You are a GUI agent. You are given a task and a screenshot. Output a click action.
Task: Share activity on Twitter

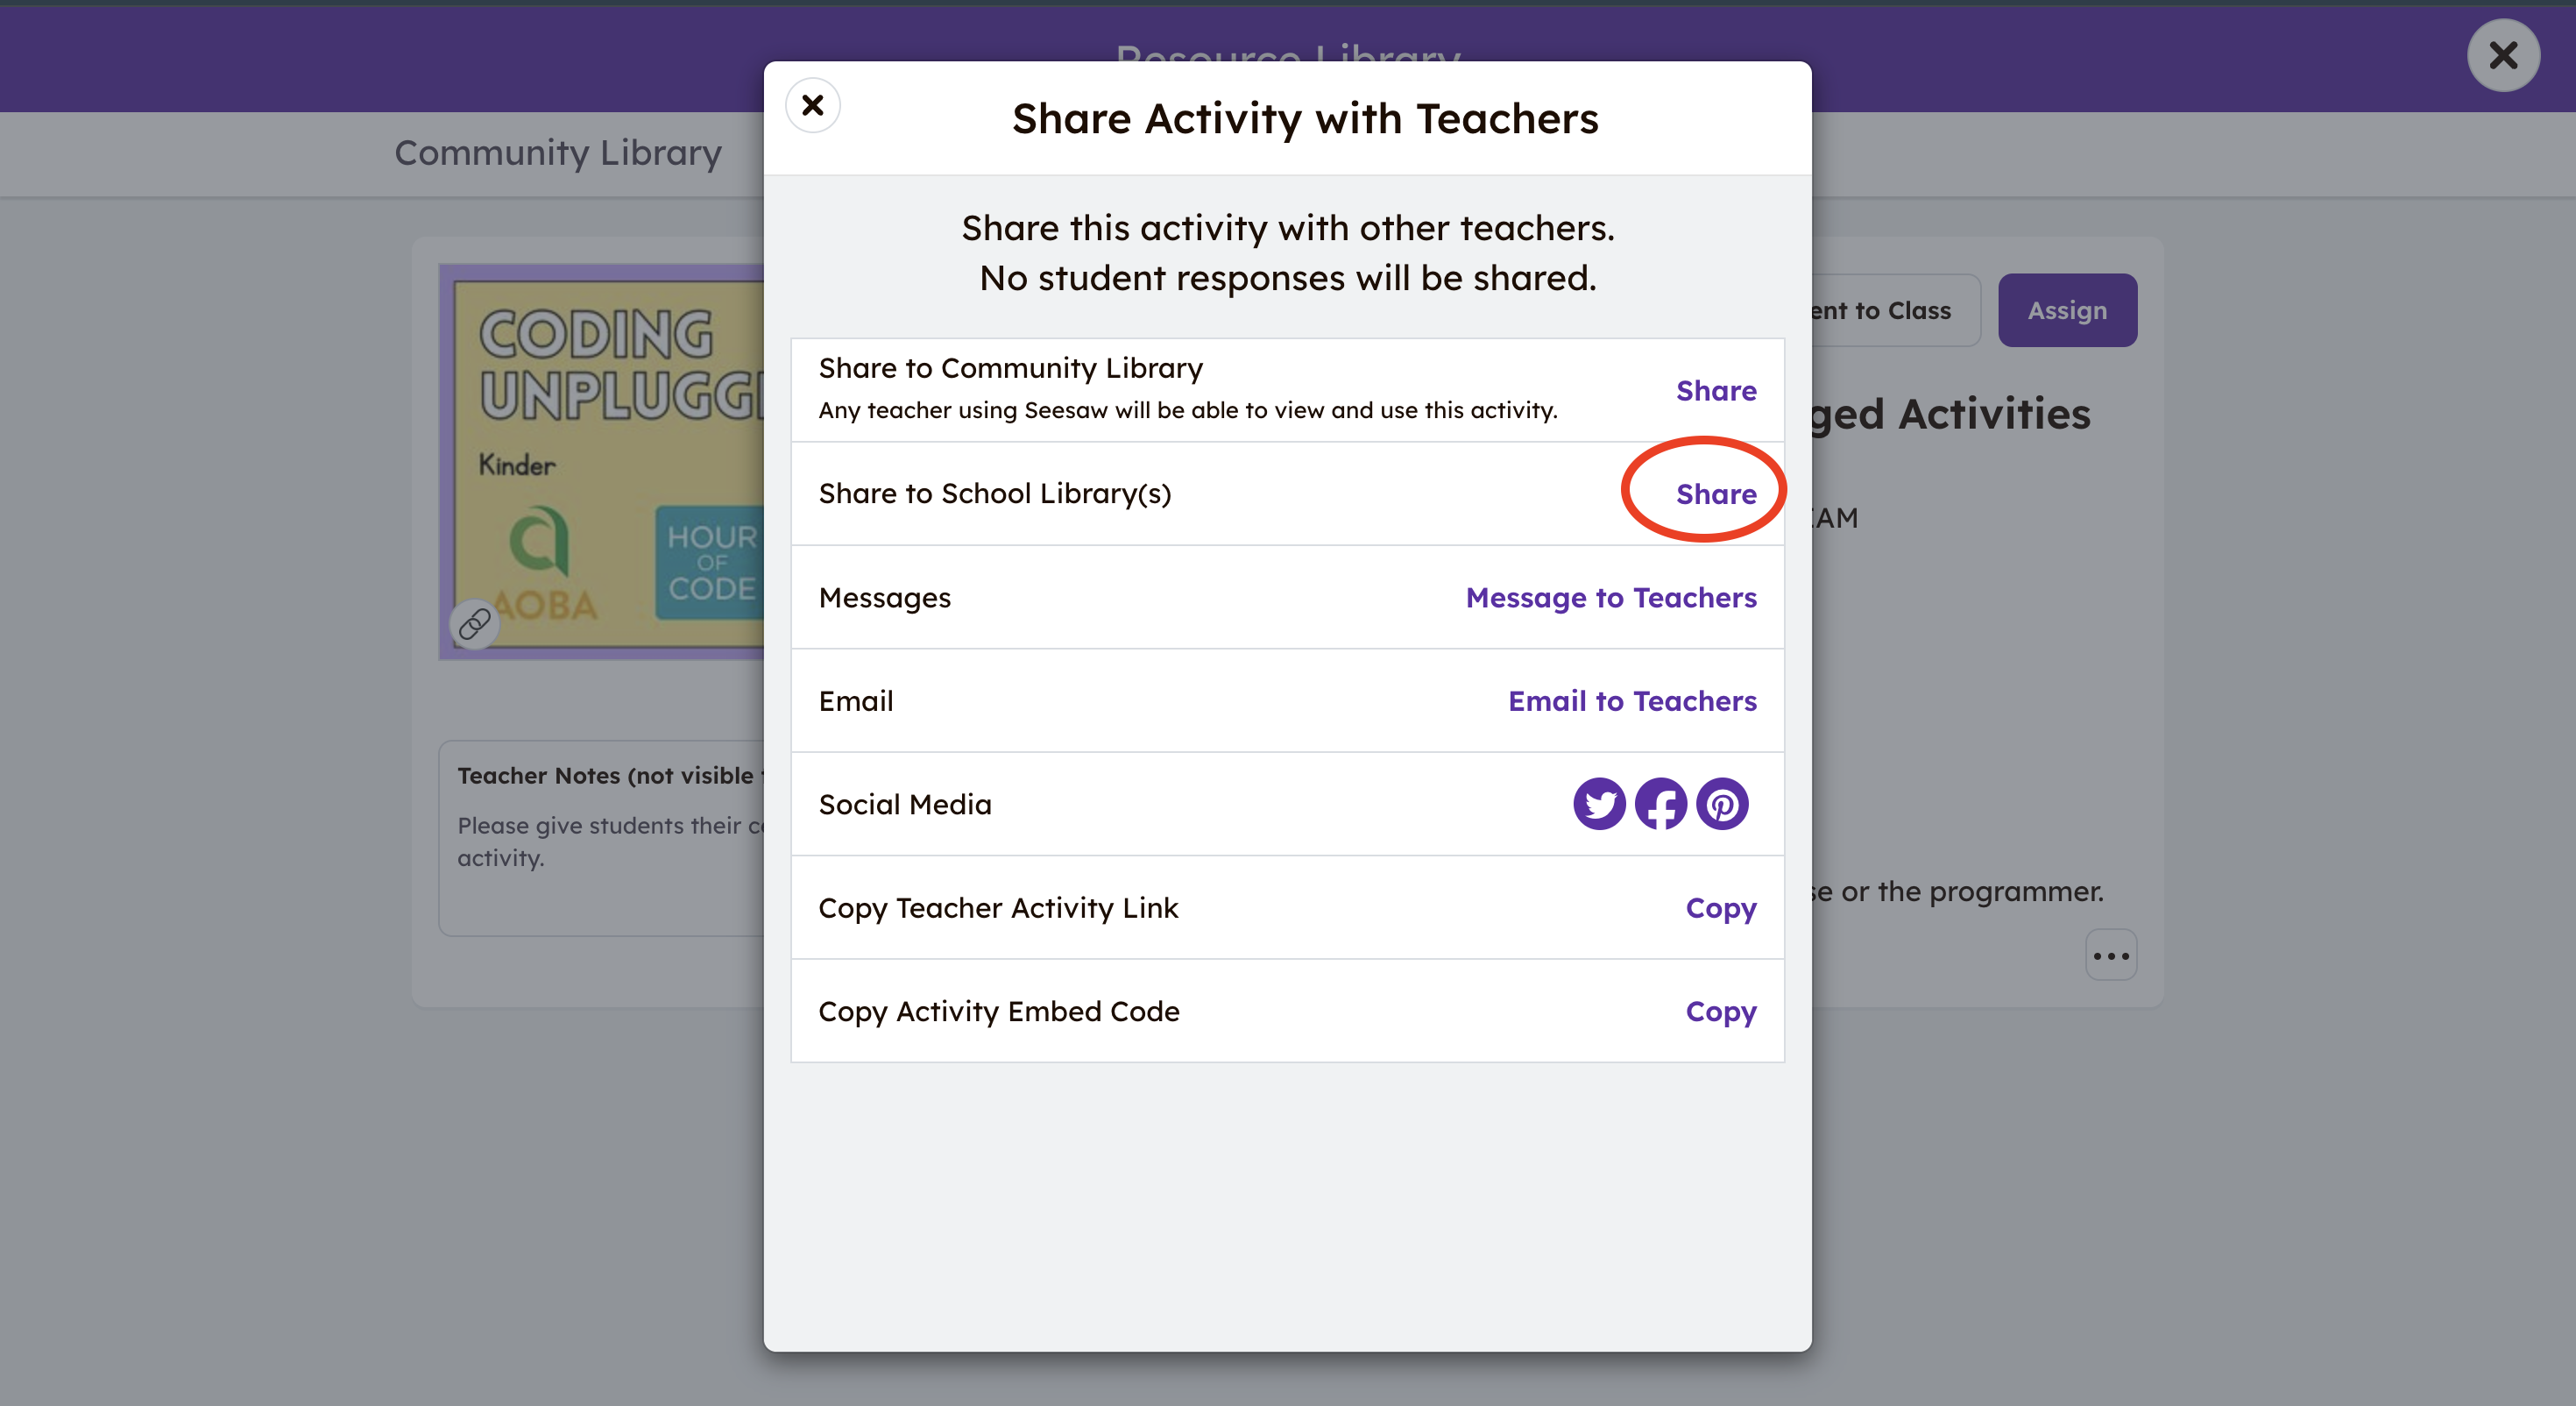click(x=1599, y=804)
